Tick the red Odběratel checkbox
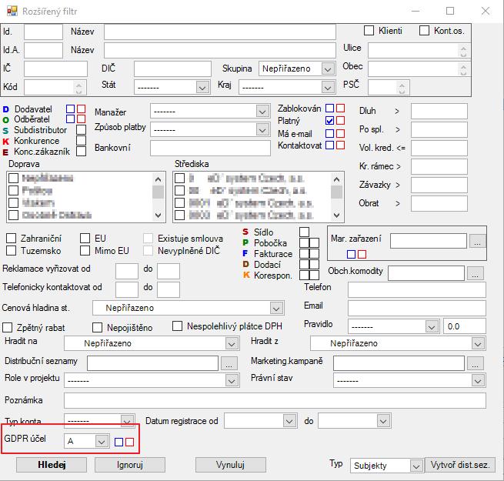Viewport: 504px width, 481px height. pos(81,119)
